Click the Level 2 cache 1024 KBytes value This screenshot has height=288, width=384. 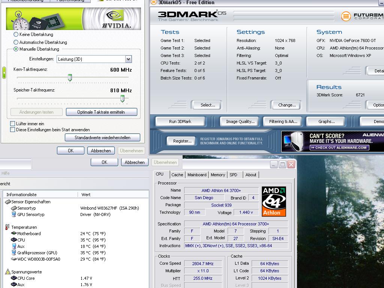tap(270, 278)
